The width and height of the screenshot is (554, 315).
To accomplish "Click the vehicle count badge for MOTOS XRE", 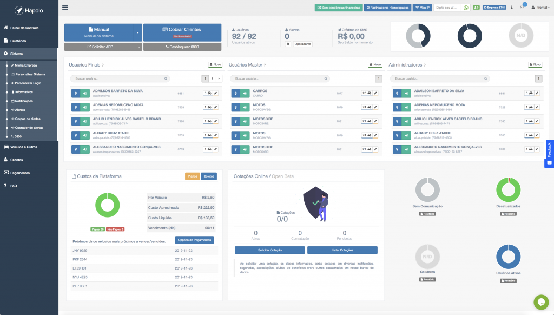I will pyautogui.click(x=366, y=121).
